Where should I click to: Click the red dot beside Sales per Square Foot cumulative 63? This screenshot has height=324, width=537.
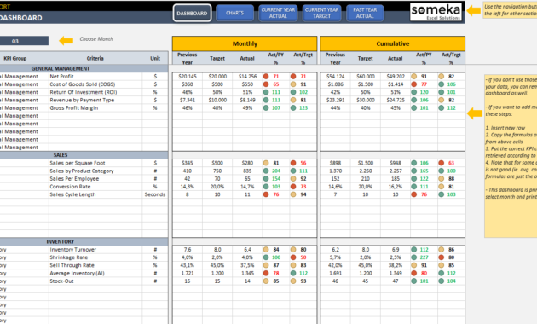point(442,163)
